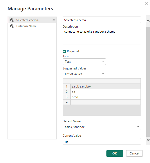
Task: Select the aalok_sandbox value in row 1
Action: tap(106, 86)
